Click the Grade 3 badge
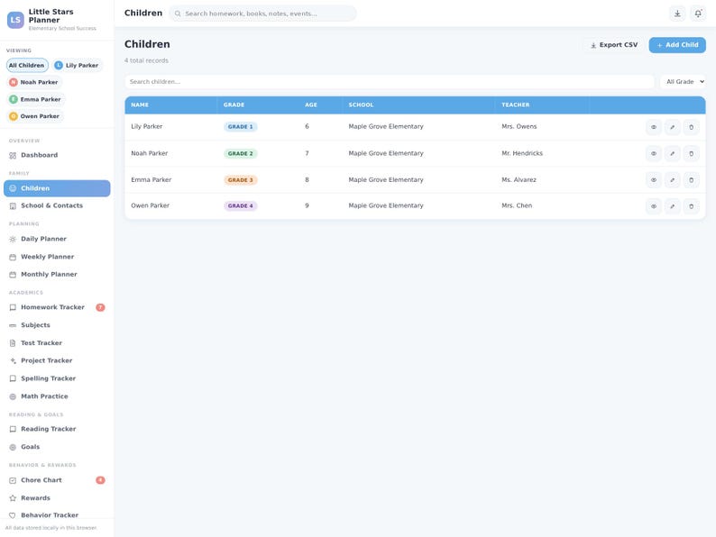Viewport: 716px width, 537px height. [240, 180]
